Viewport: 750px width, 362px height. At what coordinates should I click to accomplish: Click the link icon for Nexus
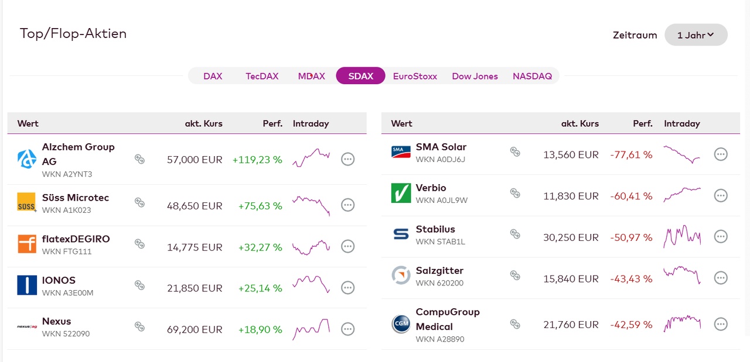(139, 326)
